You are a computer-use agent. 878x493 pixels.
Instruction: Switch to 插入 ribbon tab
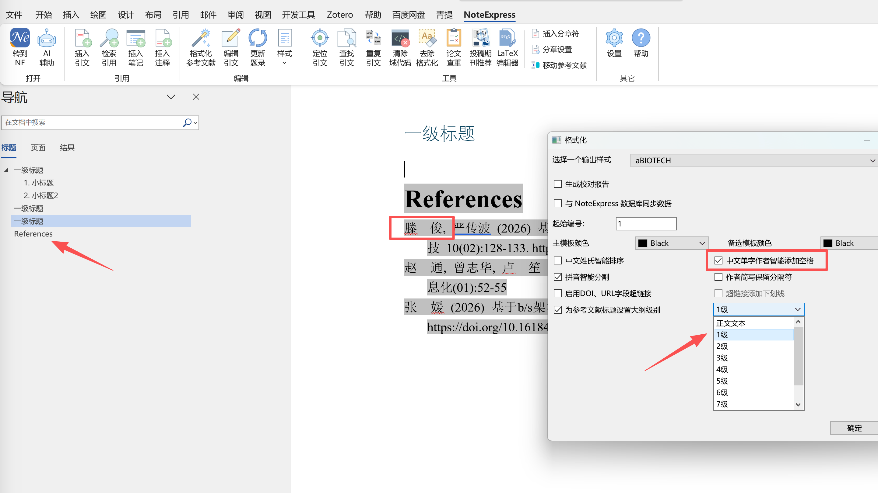tap(71, 15)
